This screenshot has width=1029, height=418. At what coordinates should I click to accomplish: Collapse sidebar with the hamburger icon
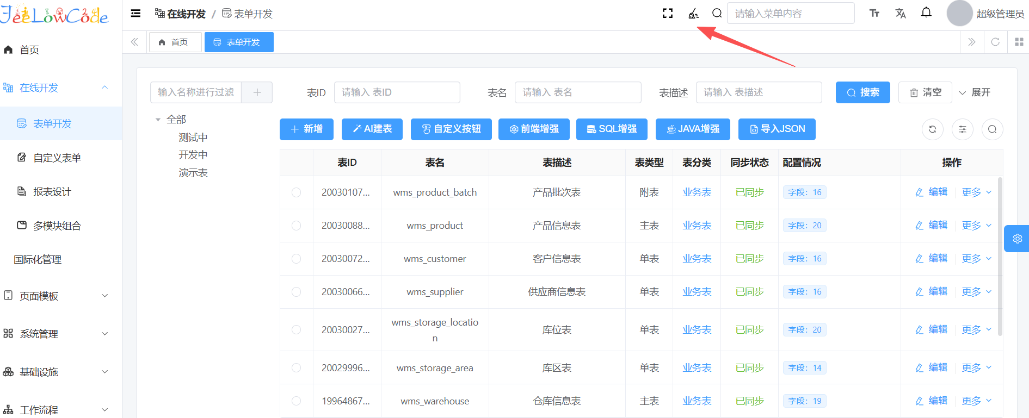pos(136,14)
